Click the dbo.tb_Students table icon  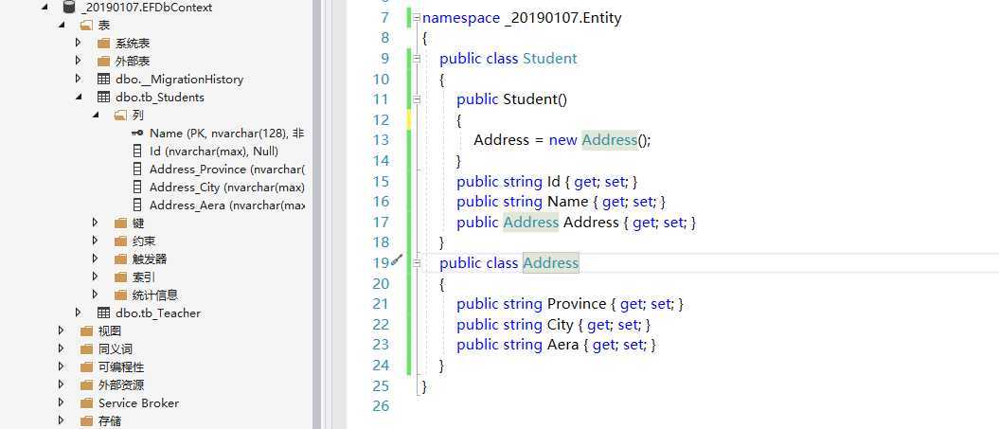pos(103,97)
